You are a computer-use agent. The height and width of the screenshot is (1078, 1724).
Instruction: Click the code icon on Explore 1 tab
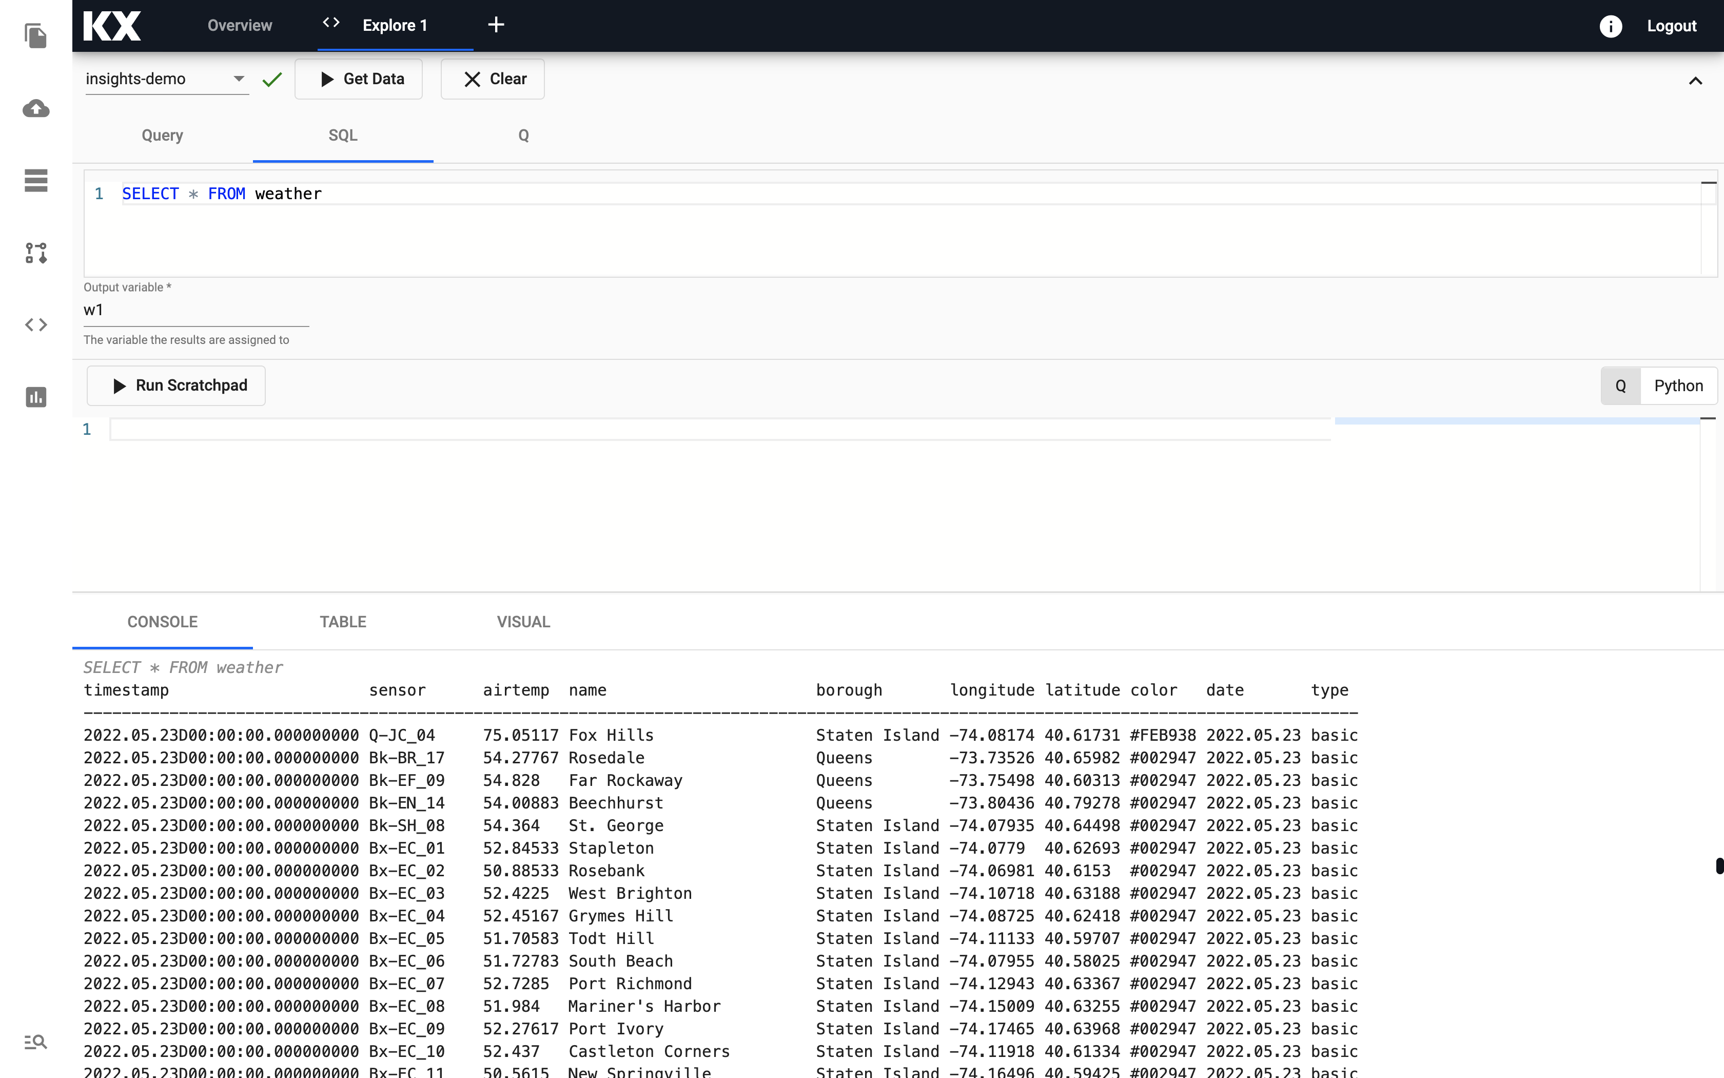[x=331, y=23]
